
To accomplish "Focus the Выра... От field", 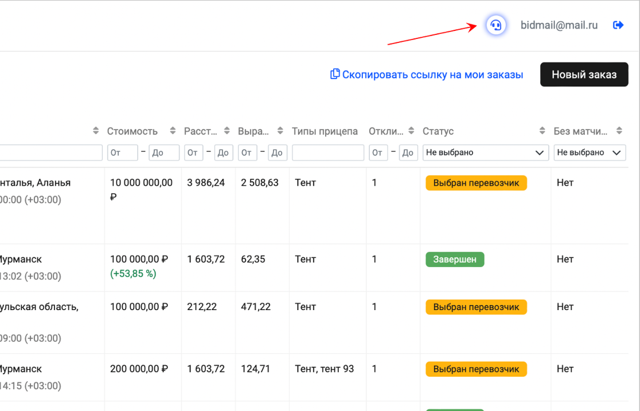I will tap(247, 152).
